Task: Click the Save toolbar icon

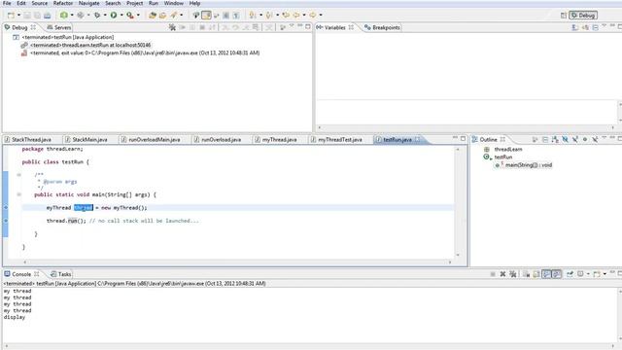Action: pyautogui.click(x=27, y=16)
